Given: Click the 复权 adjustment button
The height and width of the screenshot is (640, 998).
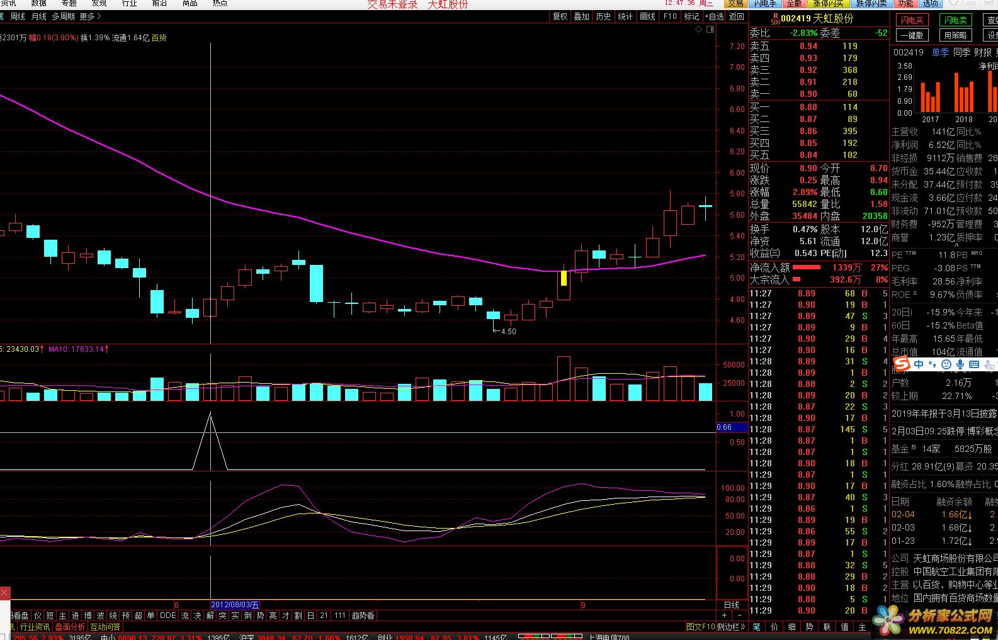Looking at the screenshot, I should (x=560, y=16).
